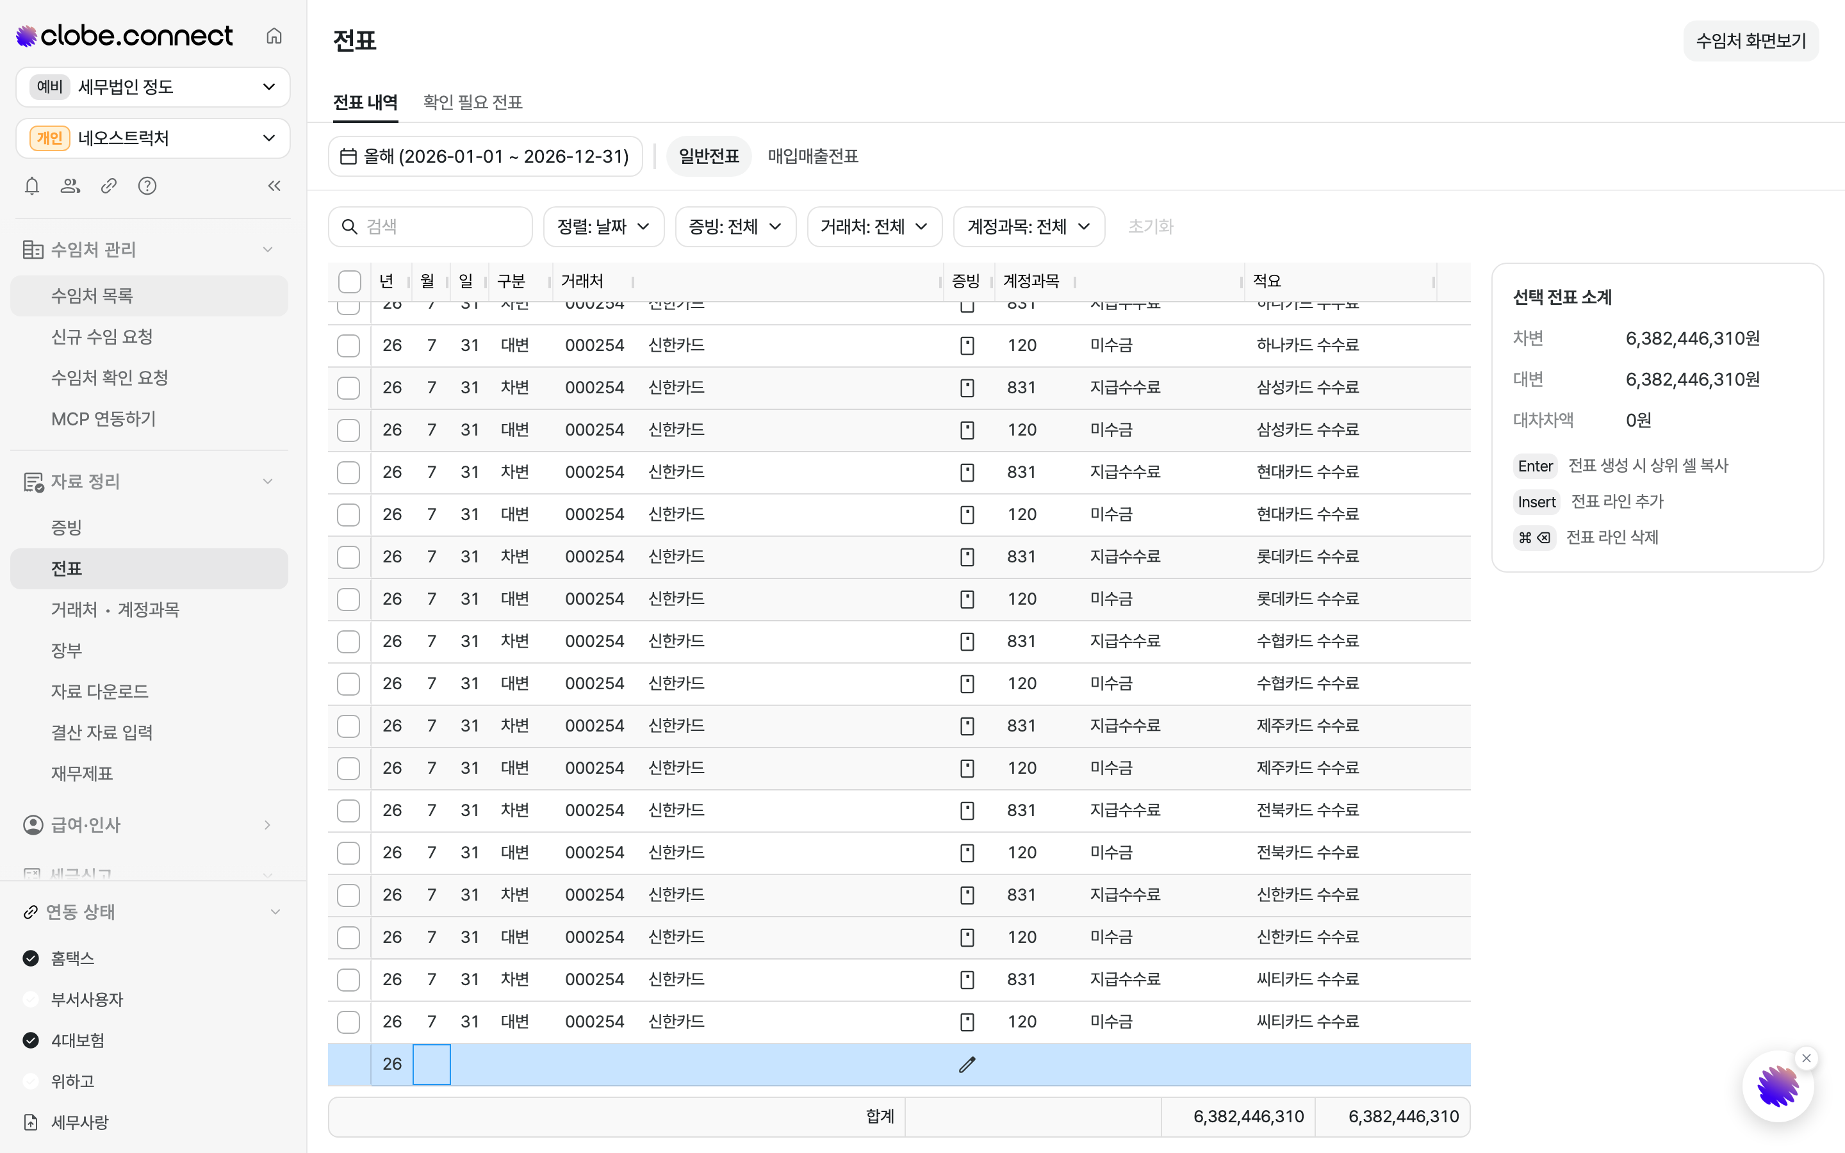Open 증빙 icon for 현대카드 수수료 지급수수료 row
This screenshot has height=1153, width=1845.
pos(967,473)
